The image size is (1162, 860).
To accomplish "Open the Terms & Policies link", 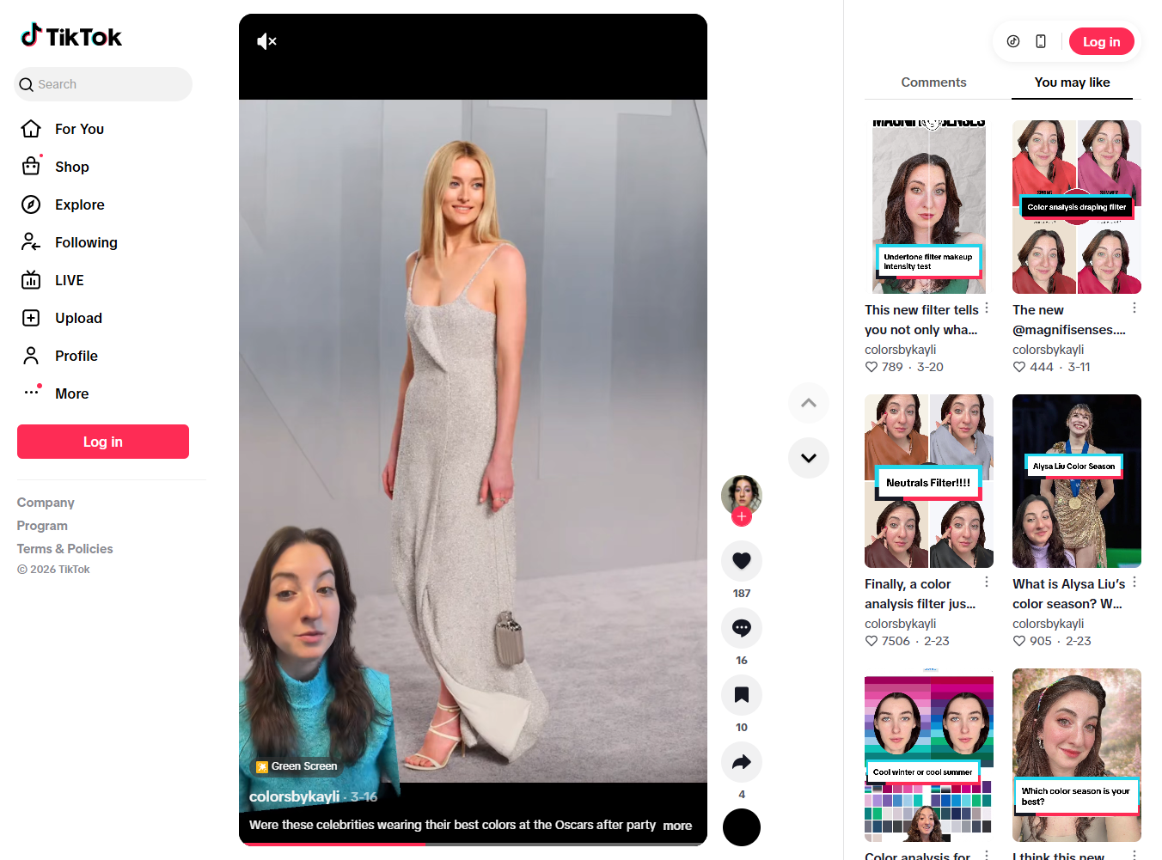I will pyautogui.click(x=64, y=549).
